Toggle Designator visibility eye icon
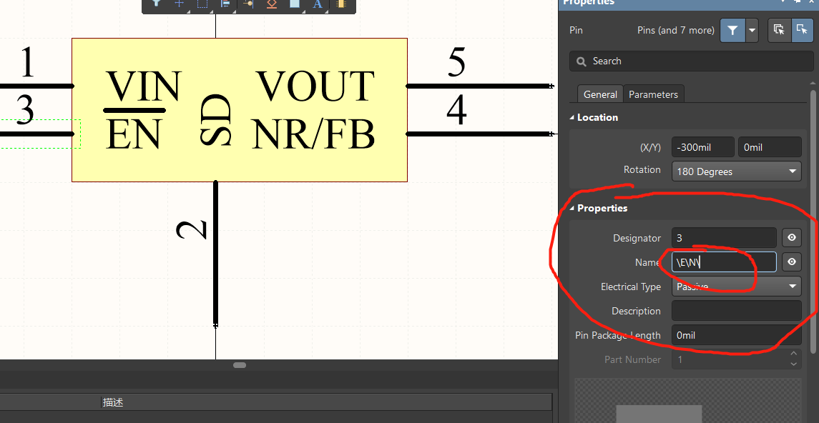The image size is (819, 423). point(792,238)
